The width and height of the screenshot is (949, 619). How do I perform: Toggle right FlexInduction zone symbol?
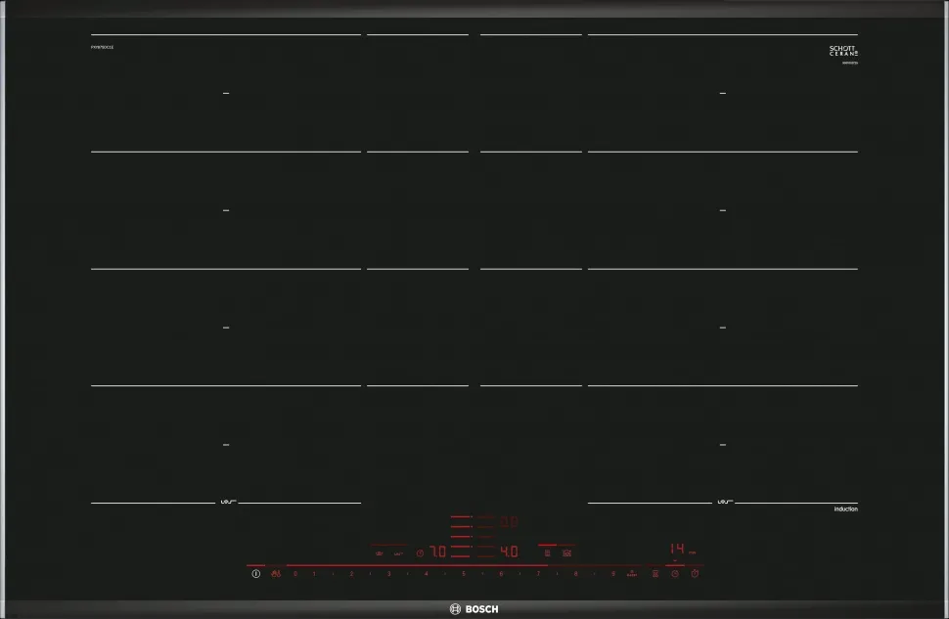point(724,503)
